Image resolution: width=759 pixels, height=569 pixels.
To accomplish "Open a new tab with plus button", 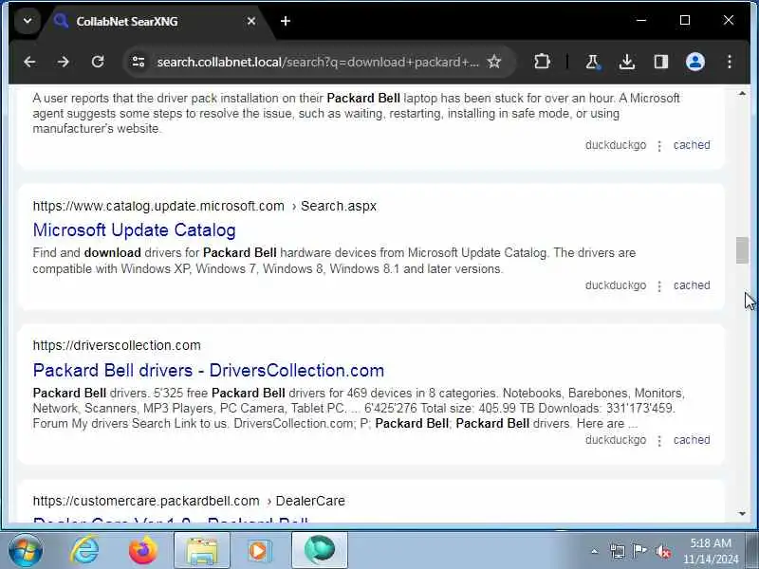I will click(x=286, y=21).
